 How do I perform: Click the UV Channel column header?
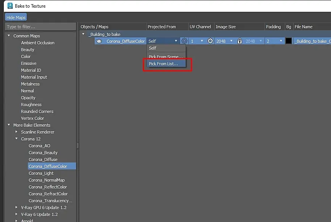200,27
